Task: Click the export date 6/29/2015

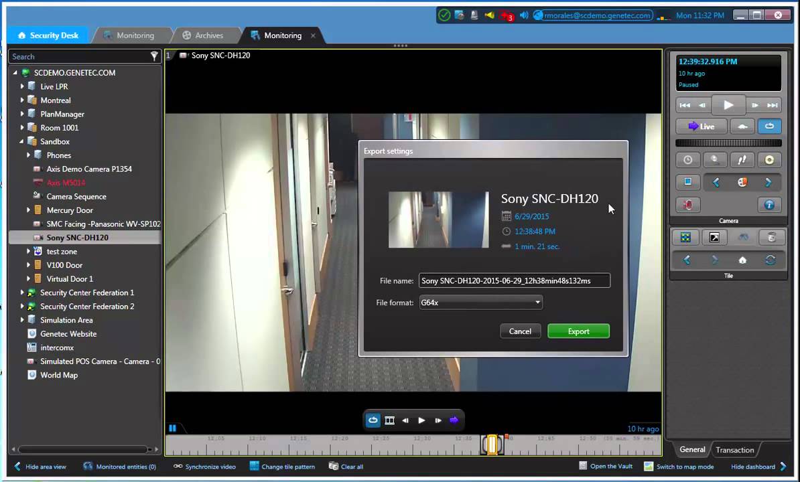Action: 531,216
